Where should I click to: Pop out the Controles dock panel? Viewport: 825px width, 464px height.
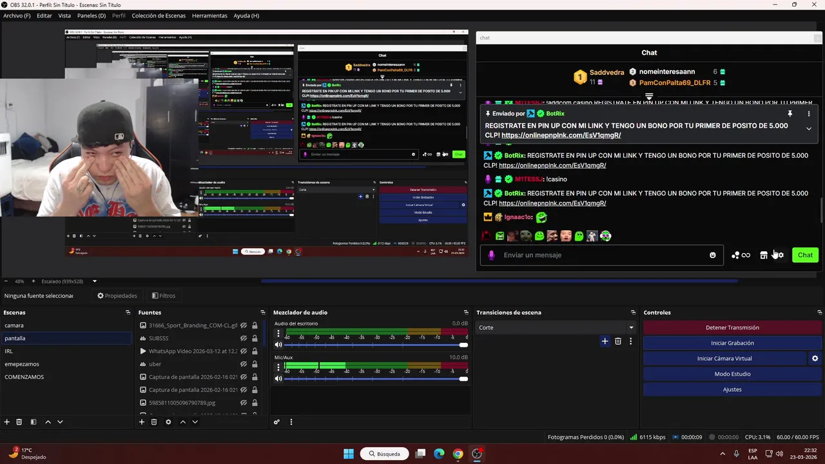click(x=819, y=313)
